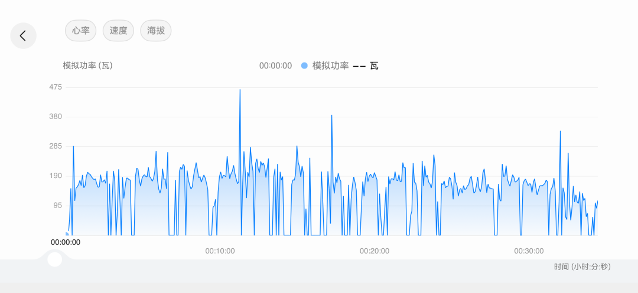
Task: Select the 00:30:00 time axis marker
Action: [x=529, y=251]
